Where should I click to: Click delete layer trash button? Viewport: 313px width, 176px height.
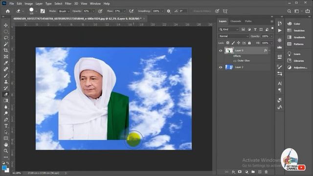click(x=266, y=172)
